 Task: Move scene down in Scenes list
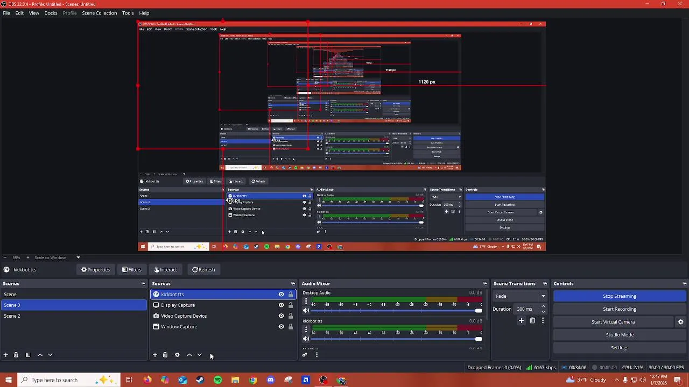(x=50, y=355)
